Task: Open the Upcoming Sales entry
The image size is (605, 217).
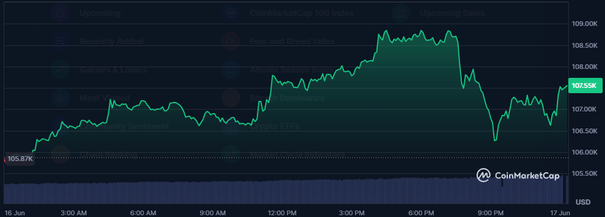Action: [452, 13]
